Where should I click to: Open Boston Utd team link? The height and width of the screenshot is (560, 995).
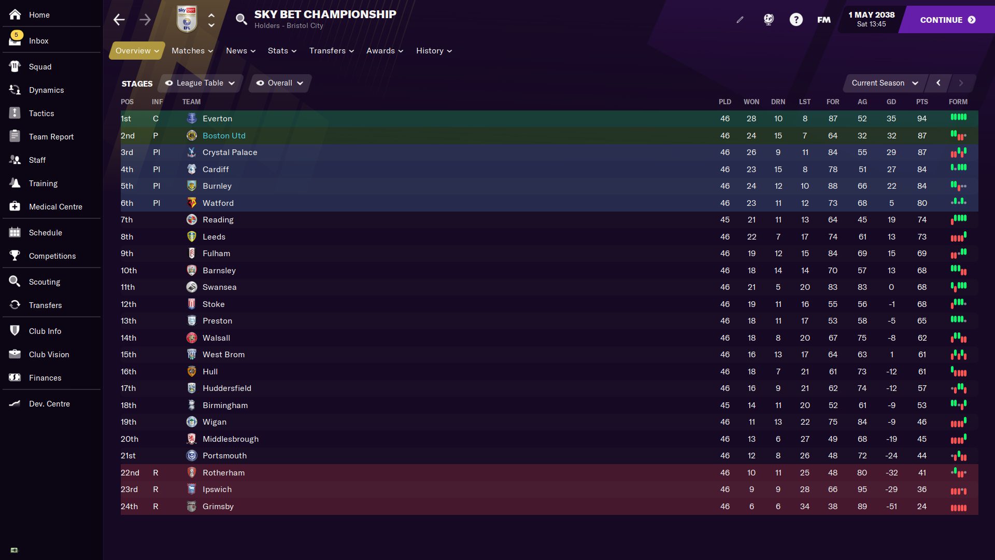[x=224, y=135]
